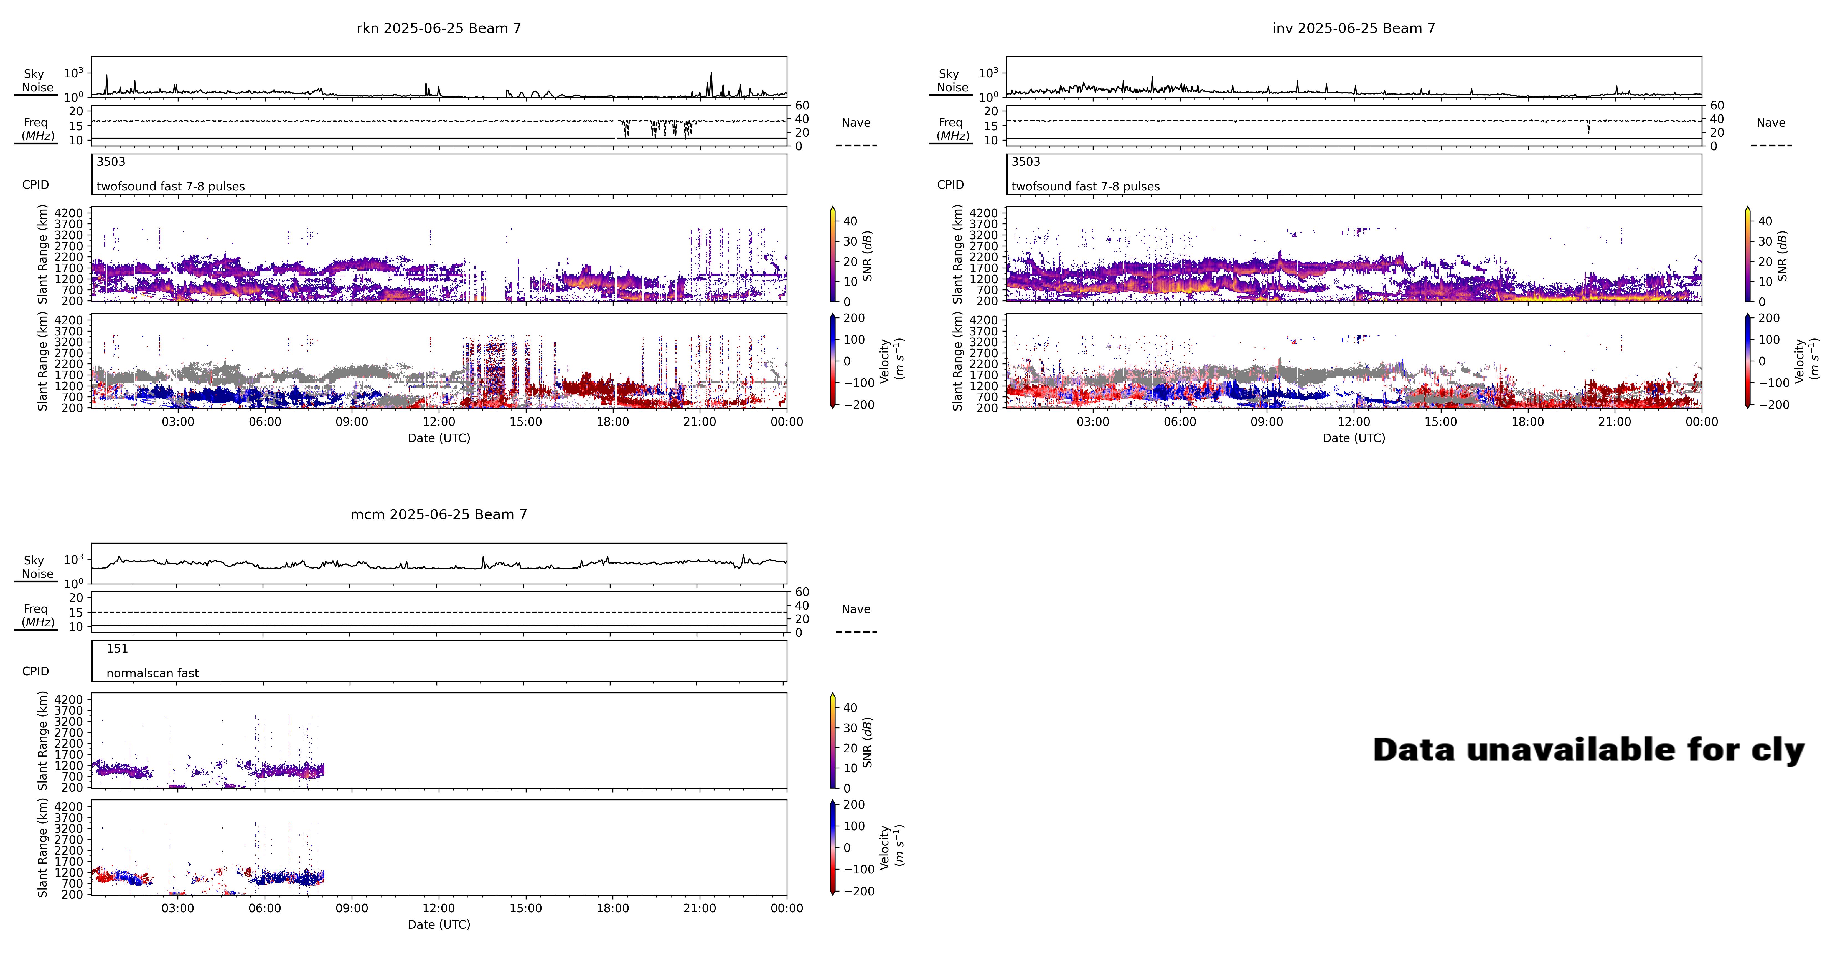Click the "06:00" tick under mcm velocity plot
The width and height of the screenshot is (1830, 973).
tap(265, 908)
